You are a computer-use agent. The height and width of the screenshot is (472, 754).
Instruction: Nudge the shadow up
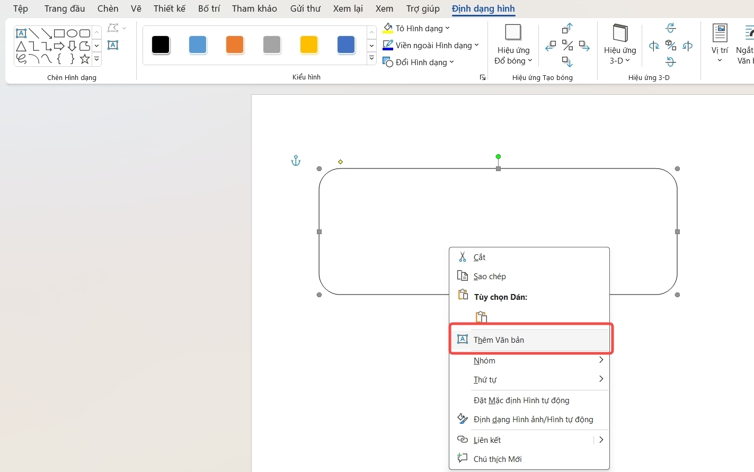pyautogui.click(x=567, y=28)
